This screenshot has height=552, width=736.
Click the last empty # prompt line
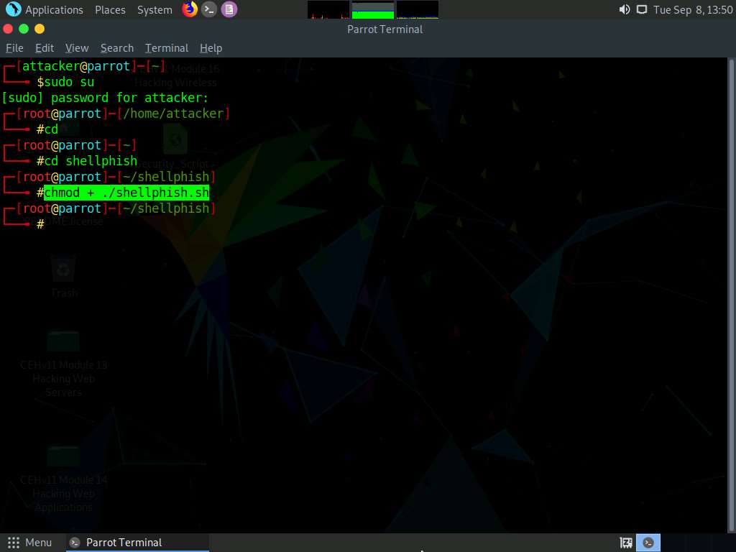click(x=40, y=224)
